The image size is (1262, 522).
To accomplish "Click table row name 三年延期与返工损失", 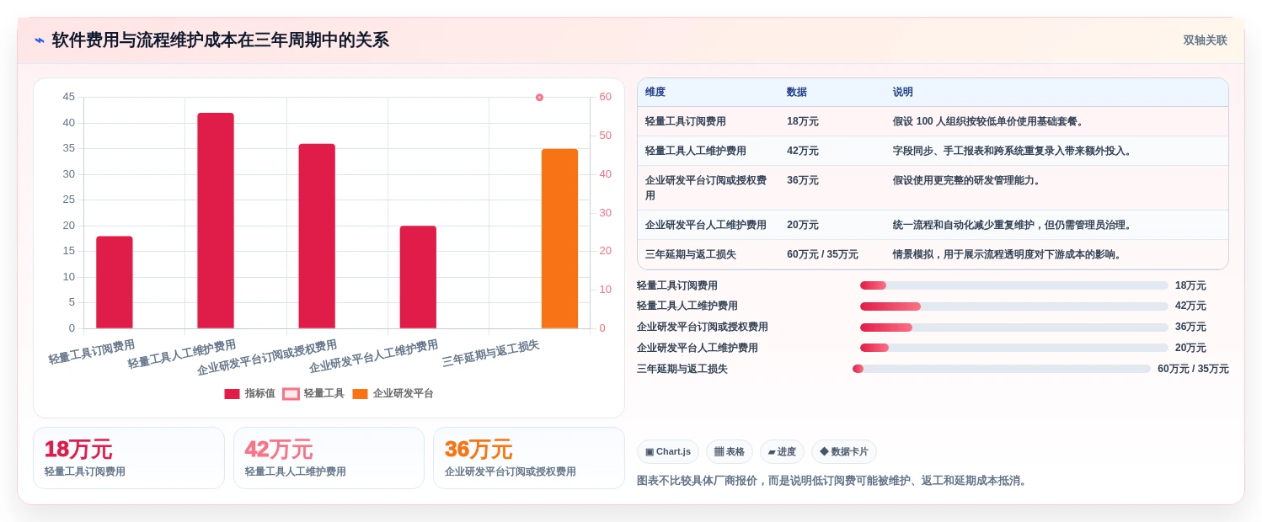I will pyautogui.click(x=691, y=254).
